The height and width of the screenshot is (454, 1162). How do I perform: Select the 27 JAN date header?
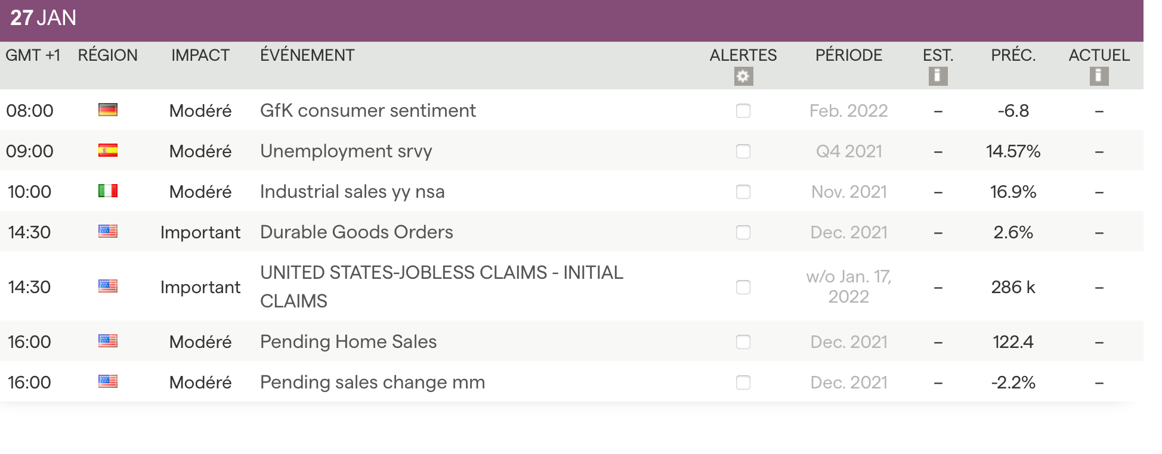point(44,18)
